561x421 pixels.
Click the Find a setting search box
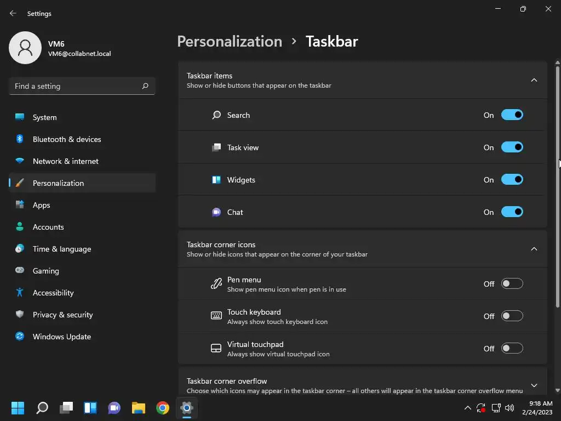82,86
